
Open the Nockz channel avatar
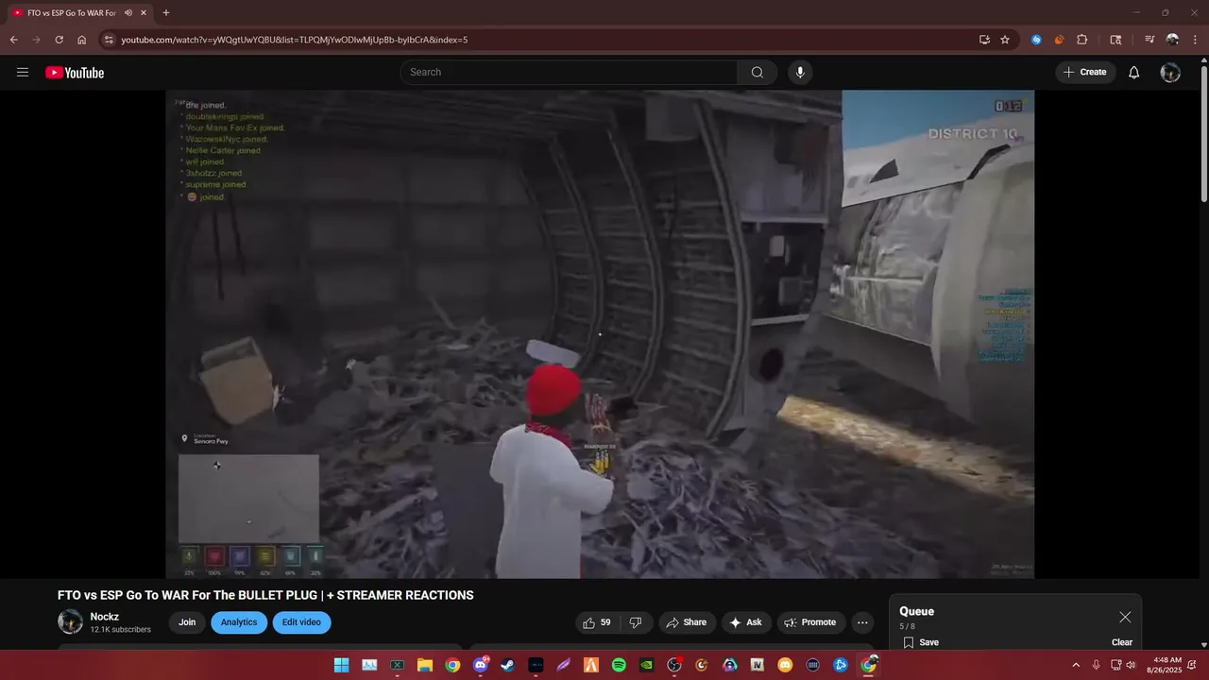tap(71, 621)
